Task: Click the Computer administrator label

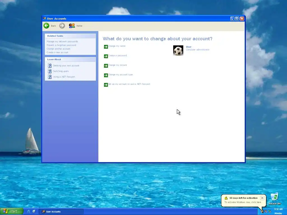Action: [x=198, y=50]
